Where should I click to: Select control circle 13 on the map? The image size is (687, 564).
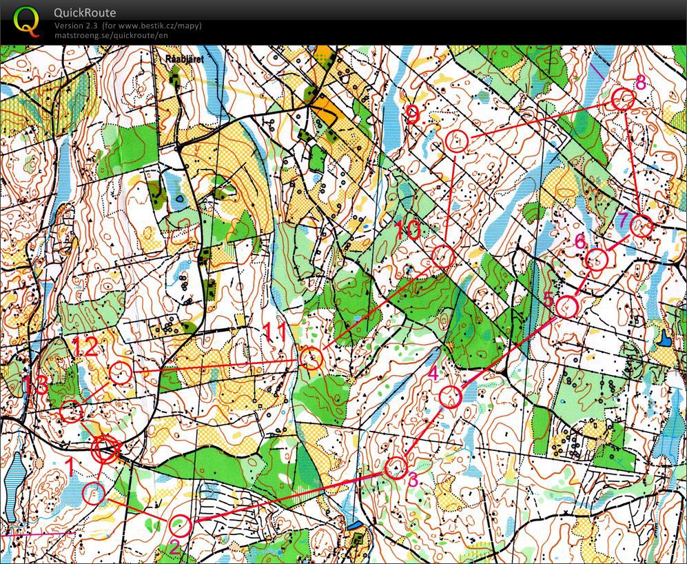(72, 412)
